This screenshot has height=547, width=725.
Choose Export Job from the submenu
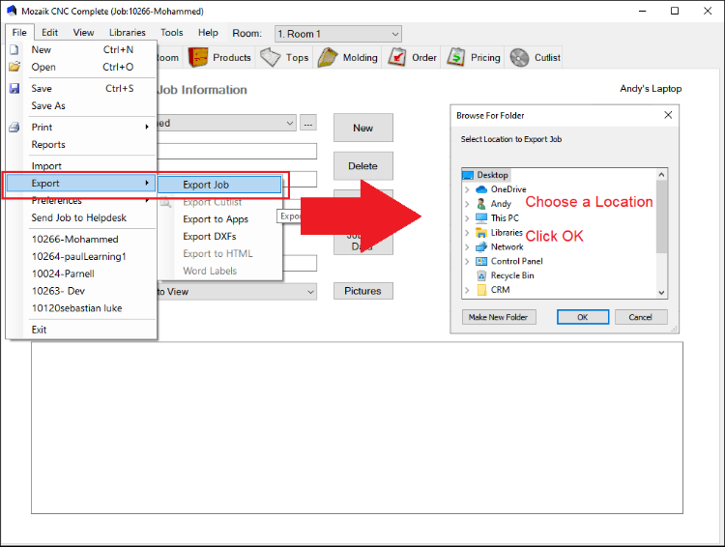pyautogui.click(x=219, y=185)
